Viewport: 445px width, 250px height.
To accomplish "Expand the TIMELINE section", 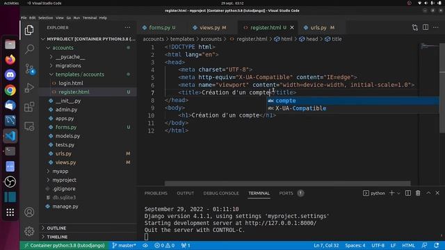I will (x=57, y=237).
